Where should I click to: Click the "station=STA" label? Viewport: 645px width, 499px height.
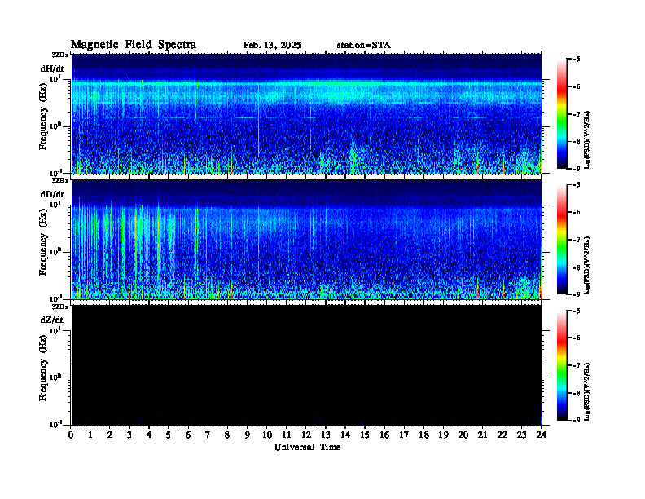364,46
